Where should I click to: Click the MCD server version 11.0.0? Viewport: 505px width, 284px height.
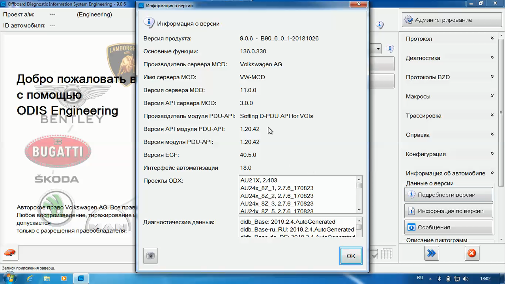tap(248, 90)
